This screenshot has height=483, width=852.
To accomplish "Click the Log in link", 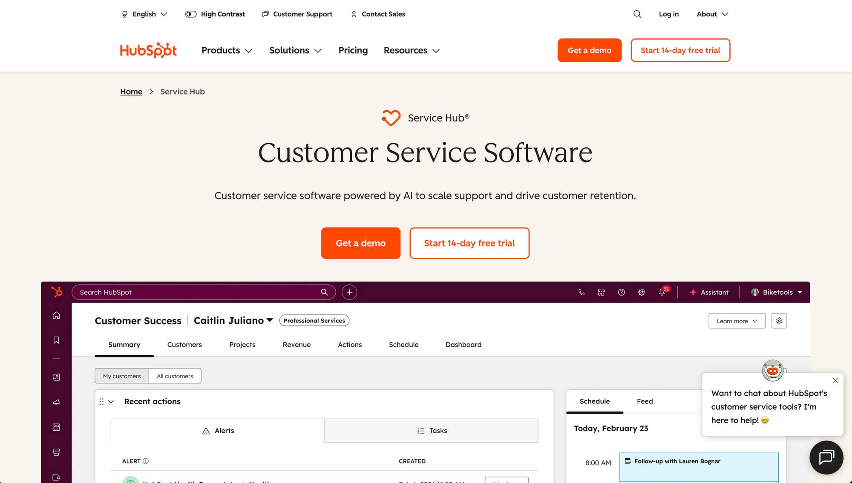I will coord(669,14).
